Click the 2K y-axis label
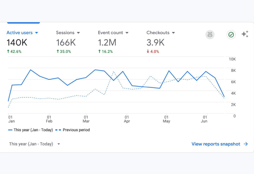 pyautogui.click(x=233, y=105)
